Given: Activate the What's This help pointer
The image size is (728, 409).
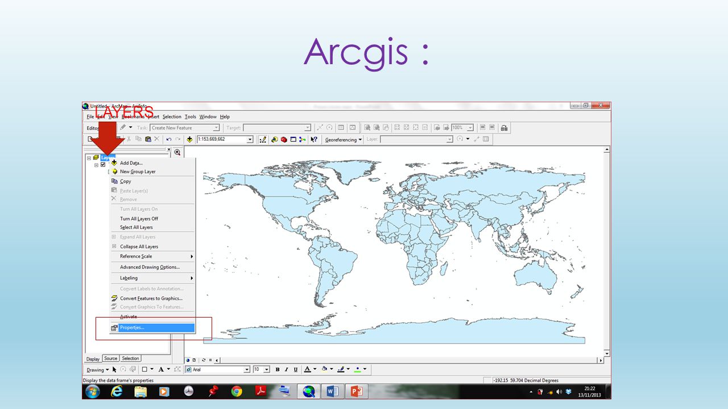Looking at the screenshot, I should 314,139.
